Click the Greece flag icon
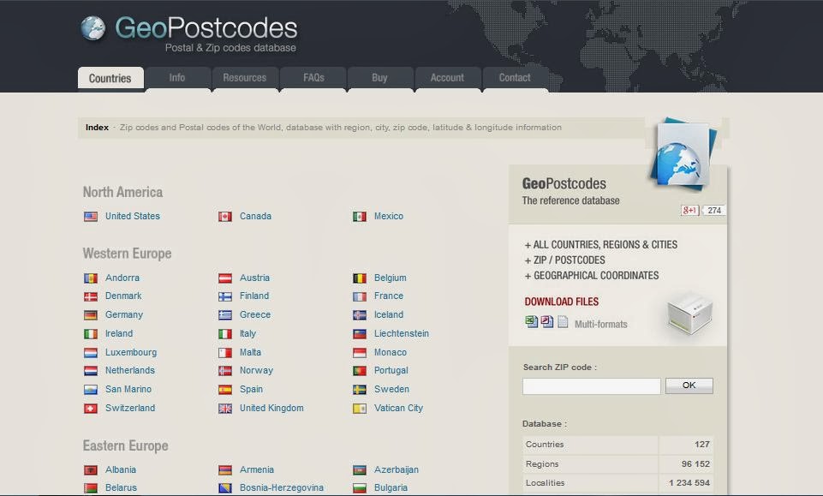The image size is (823, 496). tap(225, 315)
